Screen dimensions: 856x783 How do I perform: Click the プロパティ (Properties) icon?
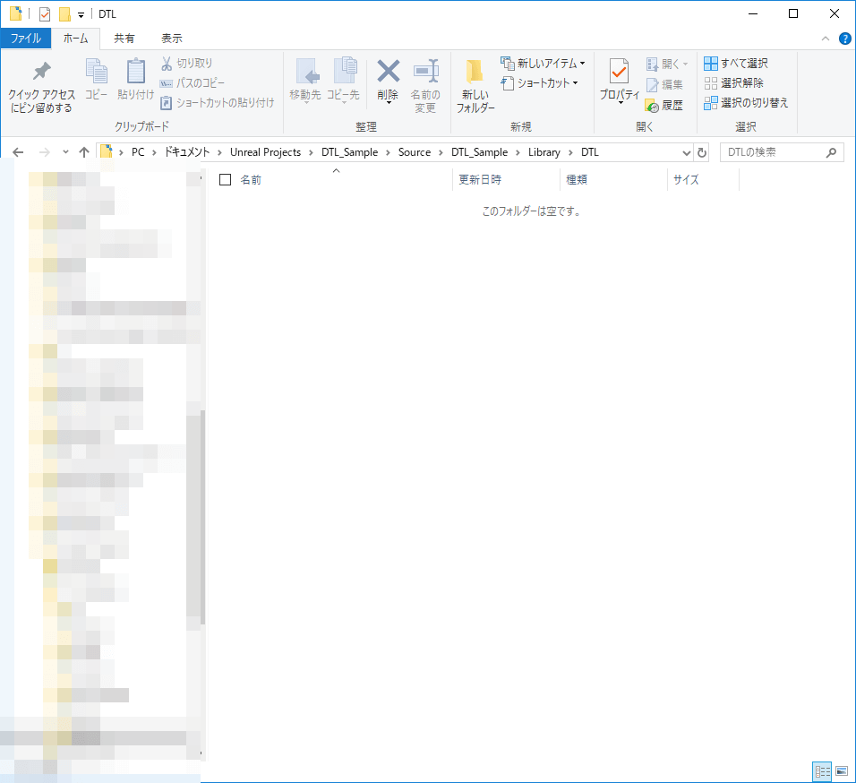(619, 72)
